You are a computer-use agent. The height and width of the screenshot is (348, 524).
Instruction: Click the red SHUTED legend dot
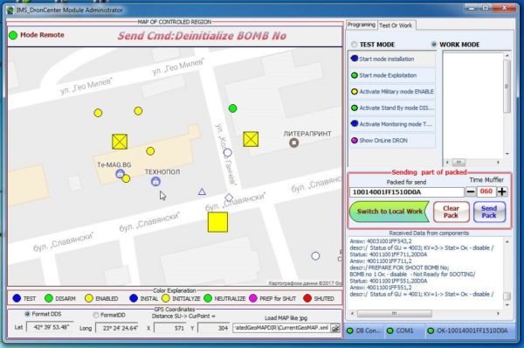307,298
